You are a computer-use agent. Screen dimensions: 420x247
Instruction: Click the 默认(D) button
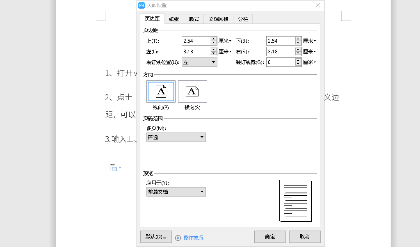point(156,237)
